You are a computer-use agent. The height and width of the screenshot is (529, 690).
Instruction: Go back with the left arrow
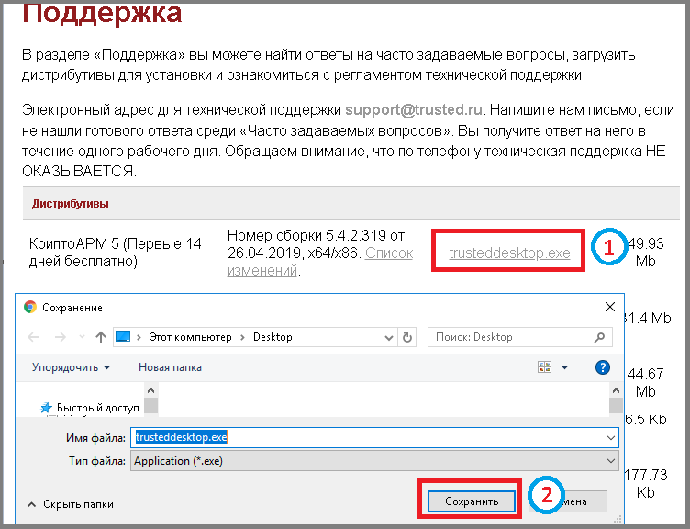(33, 337)
